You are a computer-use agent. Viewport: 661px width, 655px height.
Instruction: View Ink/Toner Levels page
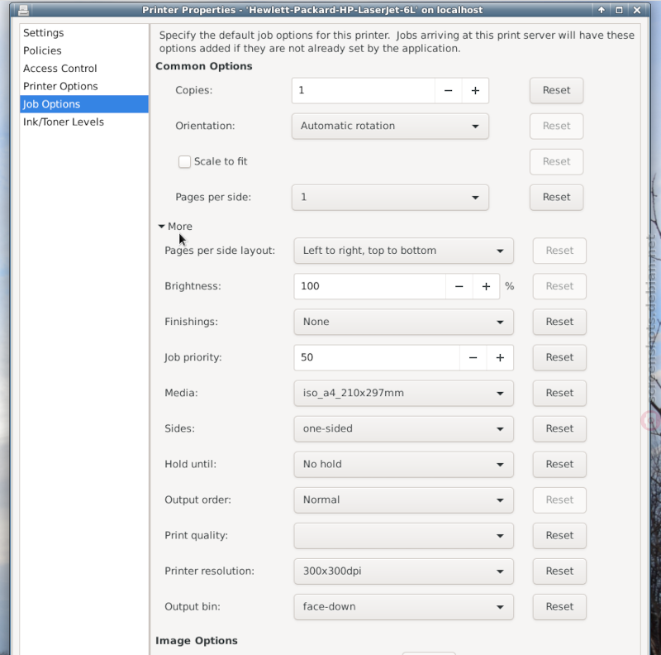tap(84, 122)
